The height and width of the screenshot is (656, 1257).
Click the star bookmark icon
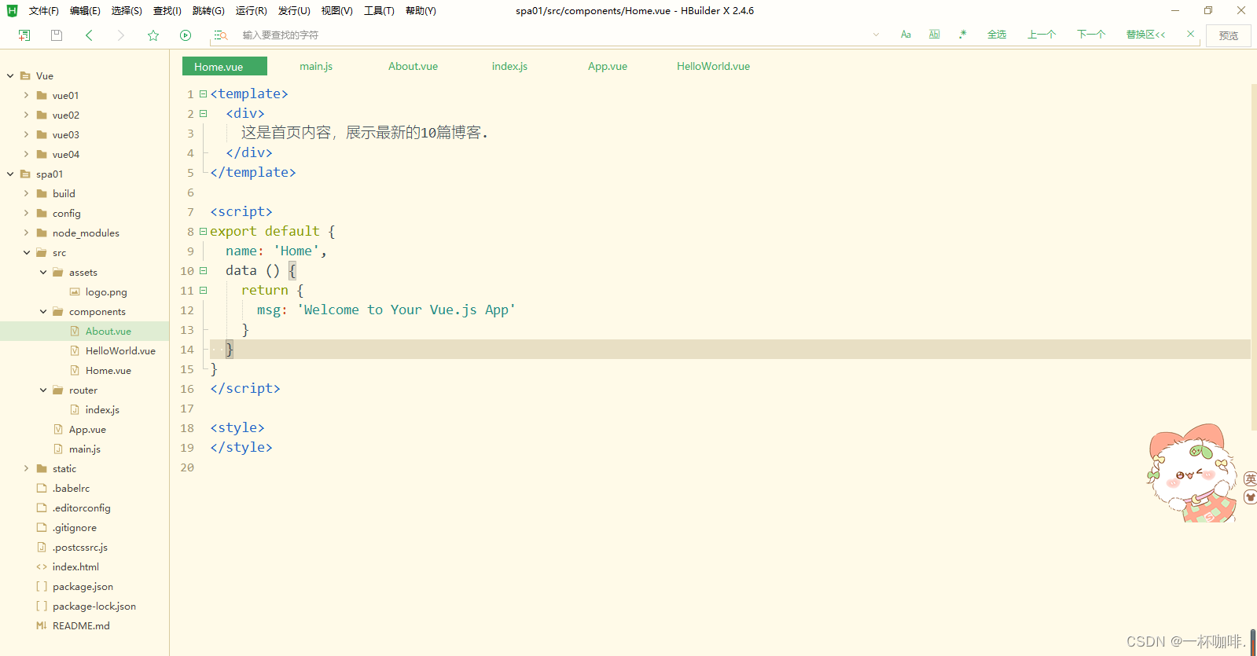tap(153, 35)
